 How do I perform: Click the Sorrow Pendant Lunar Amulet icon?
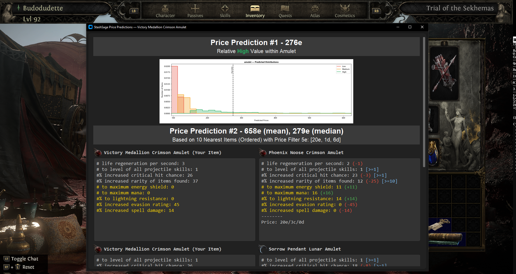tap(263, 249)
